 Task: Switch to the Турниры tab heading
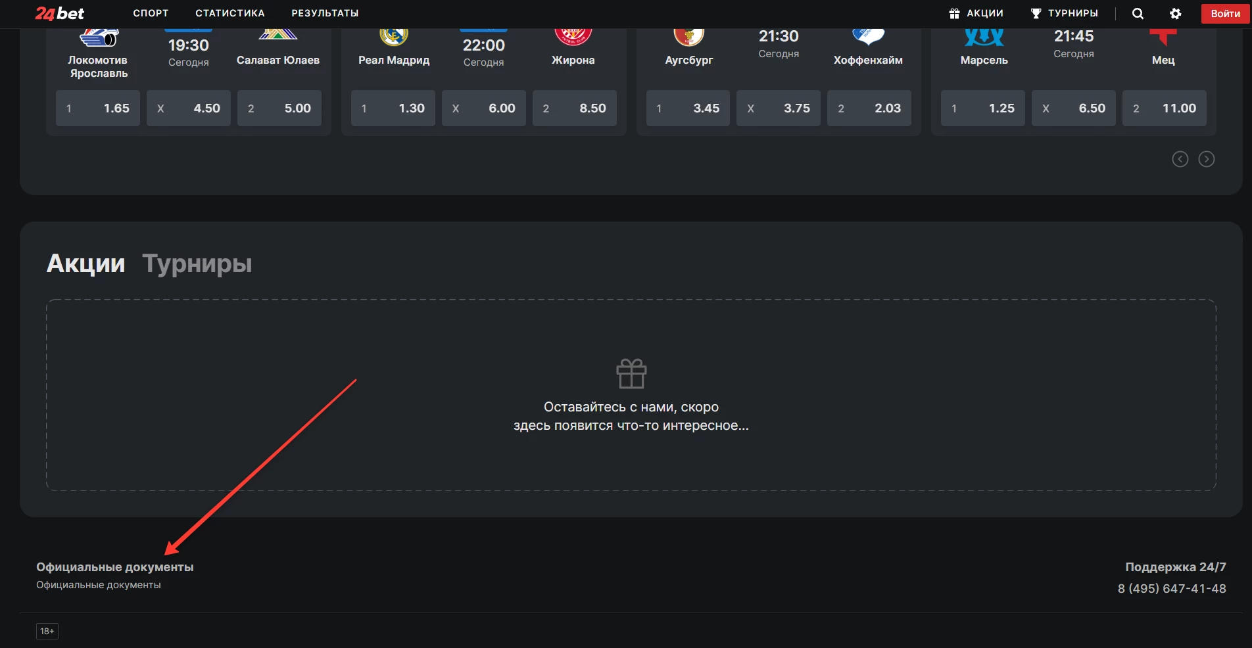coord(197,264)
